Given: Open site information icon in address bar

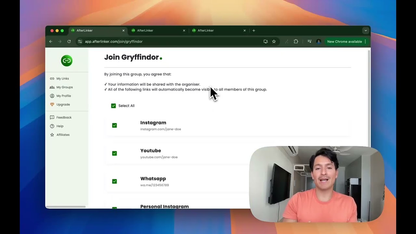Looking at the screenshot, I should click(80, 42).
